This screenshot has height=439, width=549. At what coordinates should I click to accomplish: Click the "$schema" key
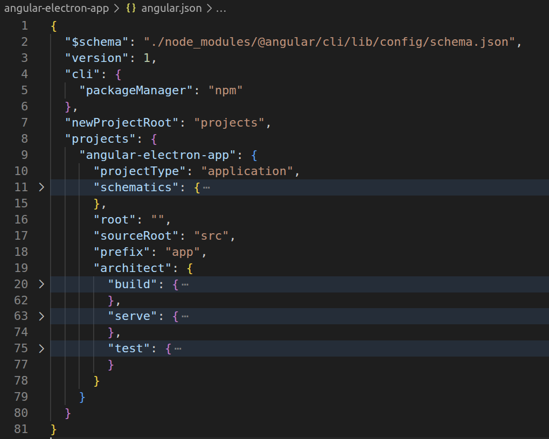96,42
